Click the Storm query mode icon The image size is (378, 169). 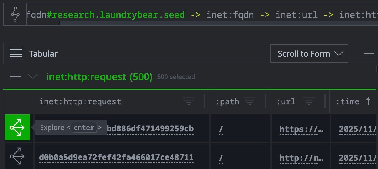tap(15, 14)
